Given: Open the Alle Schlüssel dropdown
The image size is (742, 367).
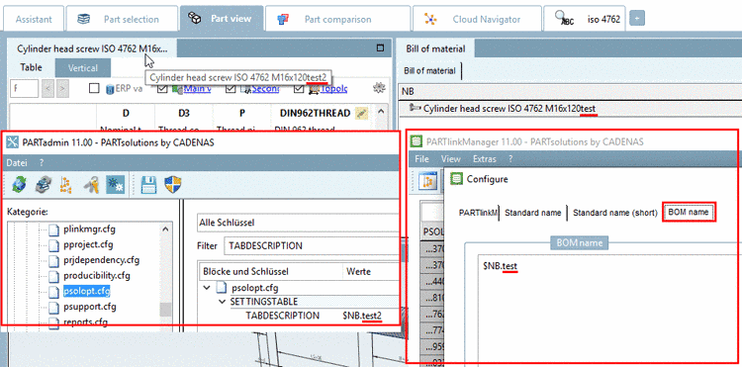Looking at the screenshot, I should coord(298,223).
